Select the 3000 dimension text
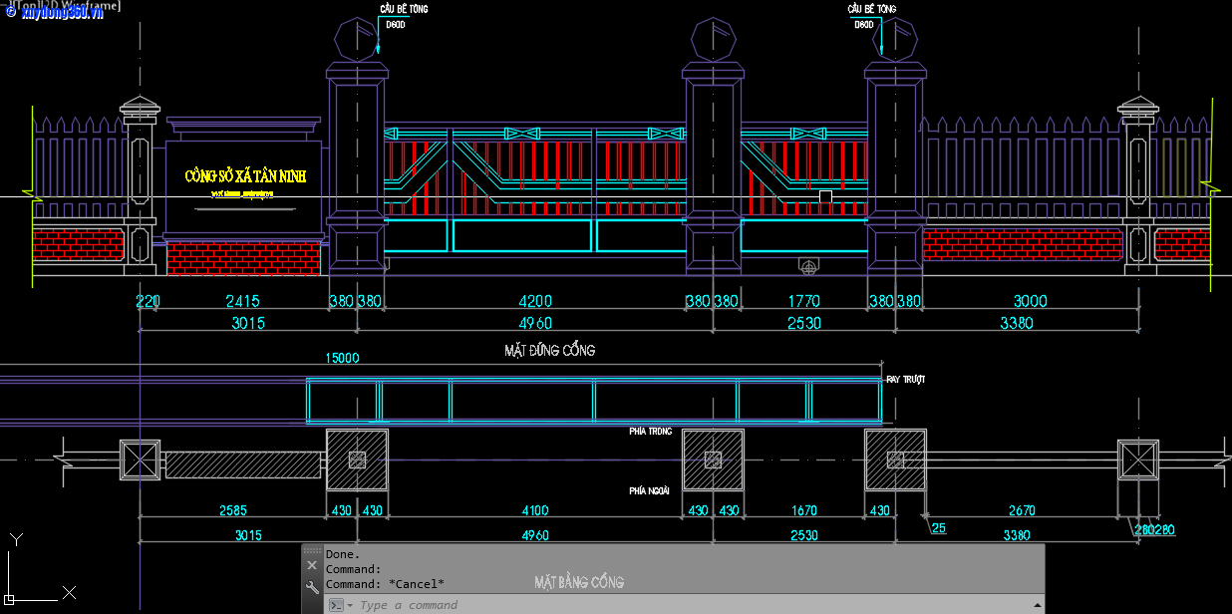1232x614 pixels. (x=1030, y=301)
